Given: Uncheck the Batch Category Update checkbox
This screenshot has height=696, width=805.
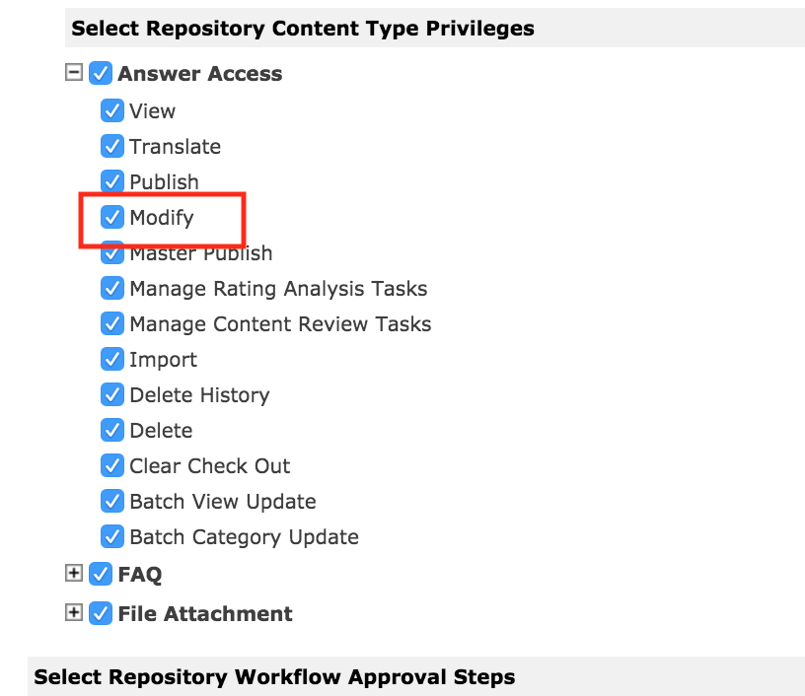Looking at the screenshot, I should point(112,536).
